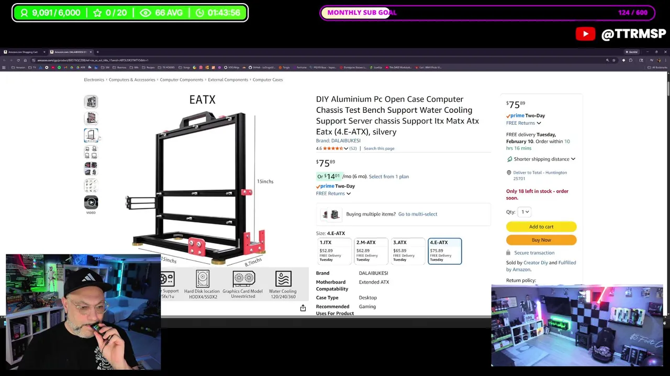Click Go to multi-select link

click(x=418, y=214)
